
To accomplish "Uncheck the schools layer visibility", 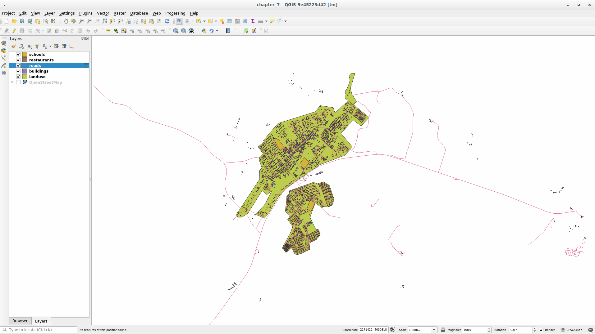I will pyautogui.click(x=18, y=54).
